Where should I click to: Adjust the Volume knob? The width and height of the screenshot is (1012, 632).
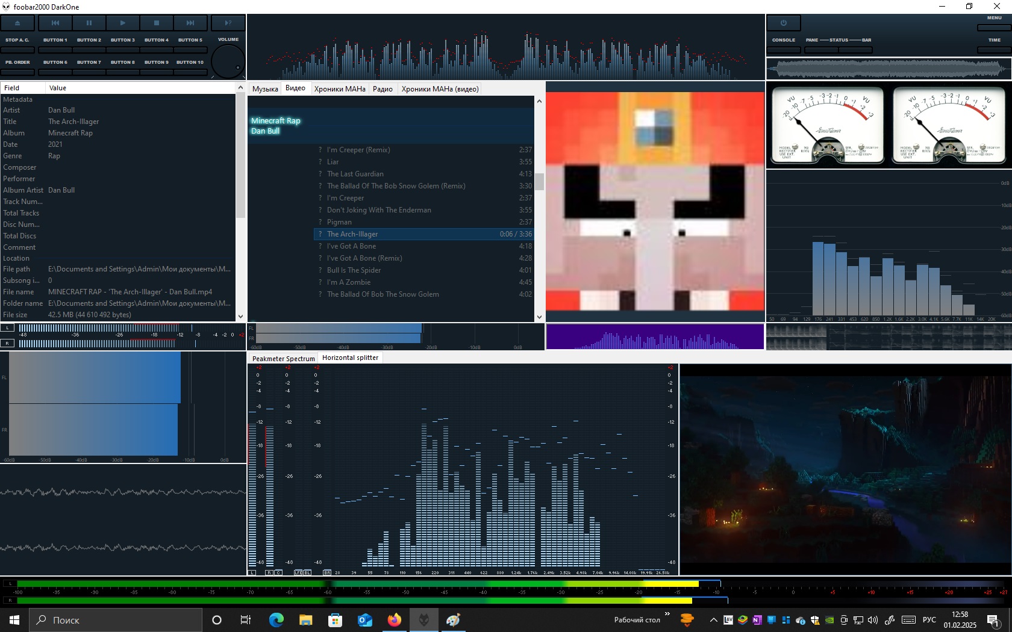click(228, 62)
